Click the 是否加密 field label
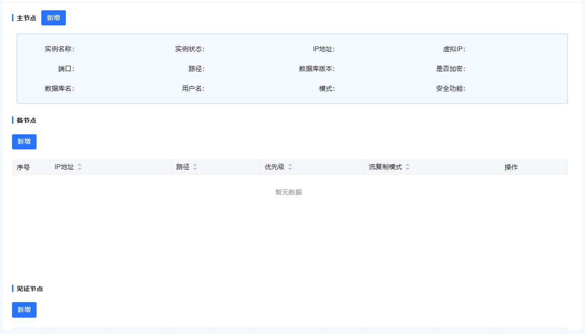The image size is (585, 334). (x=450, y=69)
